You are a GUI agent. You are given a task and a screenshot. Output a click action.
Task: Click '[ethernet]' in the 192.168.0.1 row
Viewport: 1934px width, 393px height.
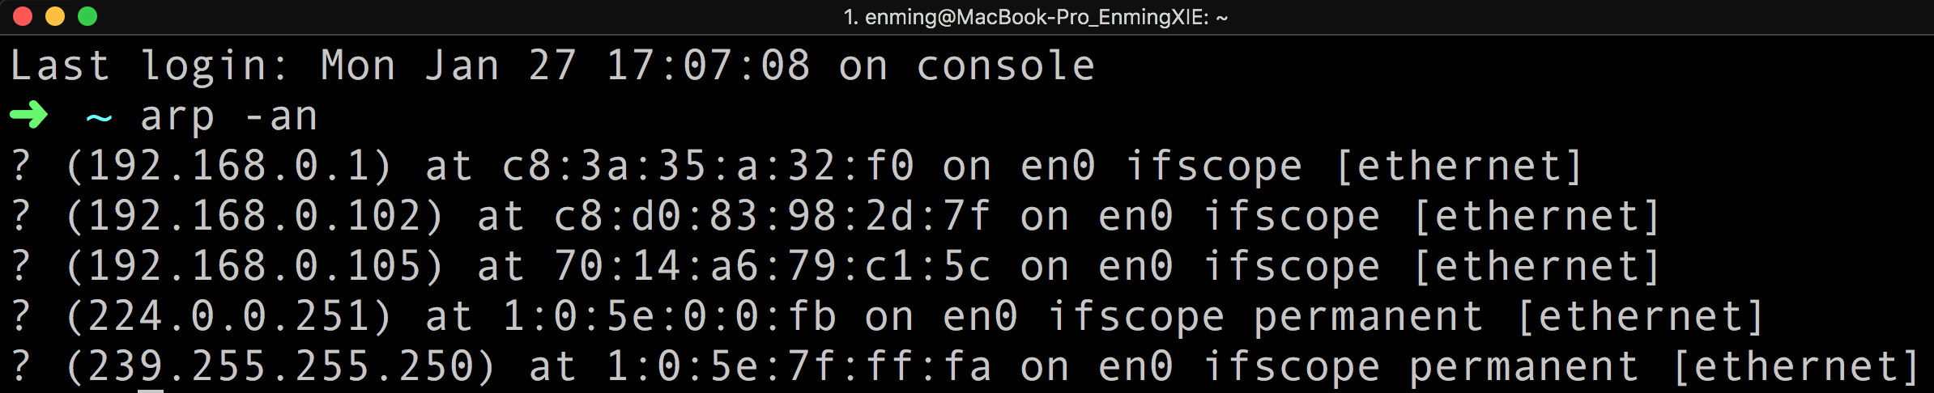tap(1459, 166)
